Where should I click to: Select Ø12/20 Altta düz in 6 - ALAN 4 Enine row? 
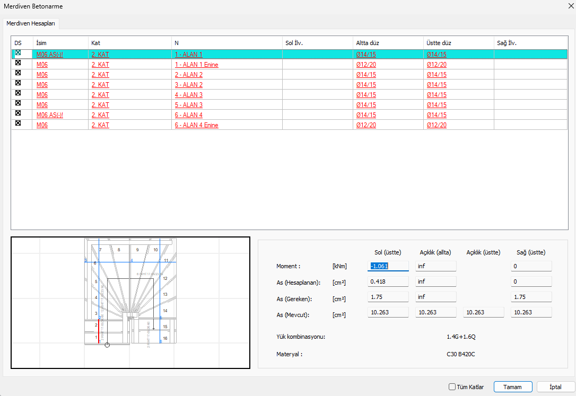365,125
